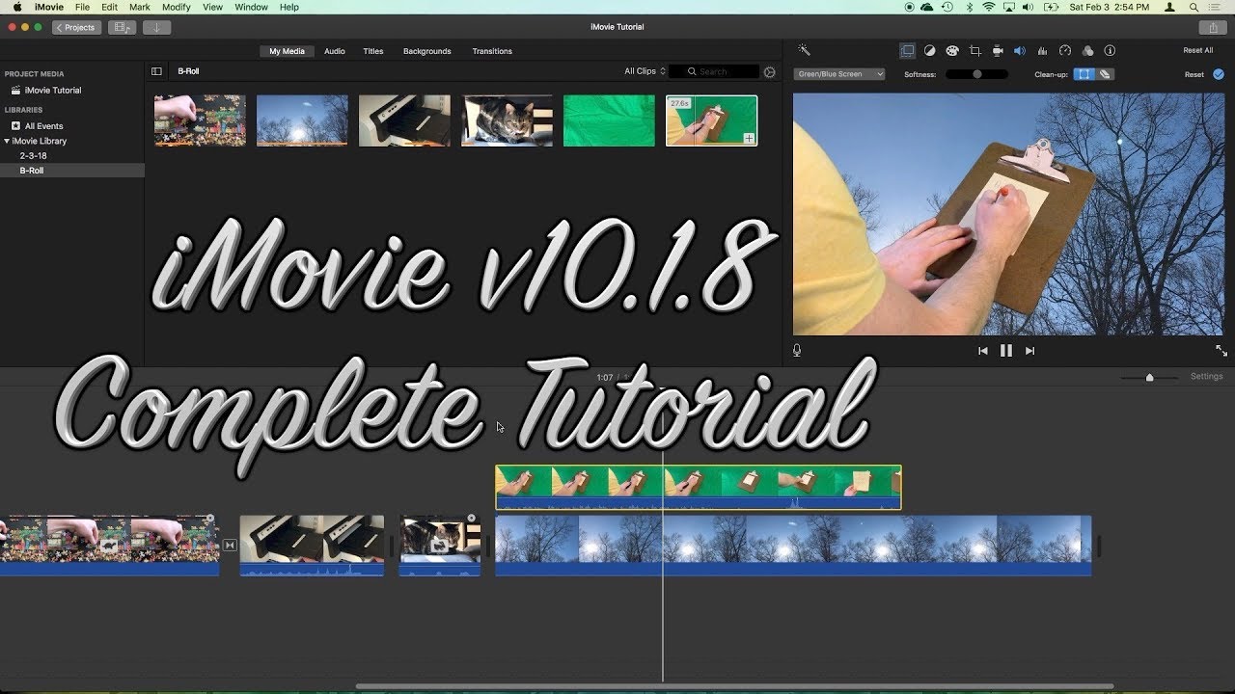Select the green screen clip in timeline
Screen dimensions: 1235x694
point(699,488)
